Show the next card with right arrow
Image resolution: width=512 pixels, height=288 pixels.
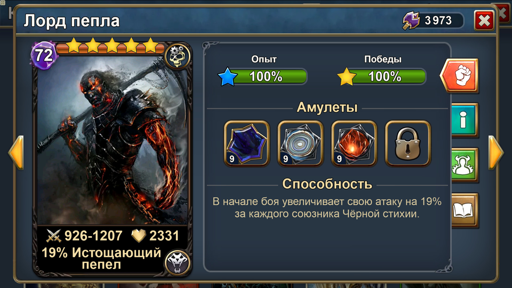(496, 153)
